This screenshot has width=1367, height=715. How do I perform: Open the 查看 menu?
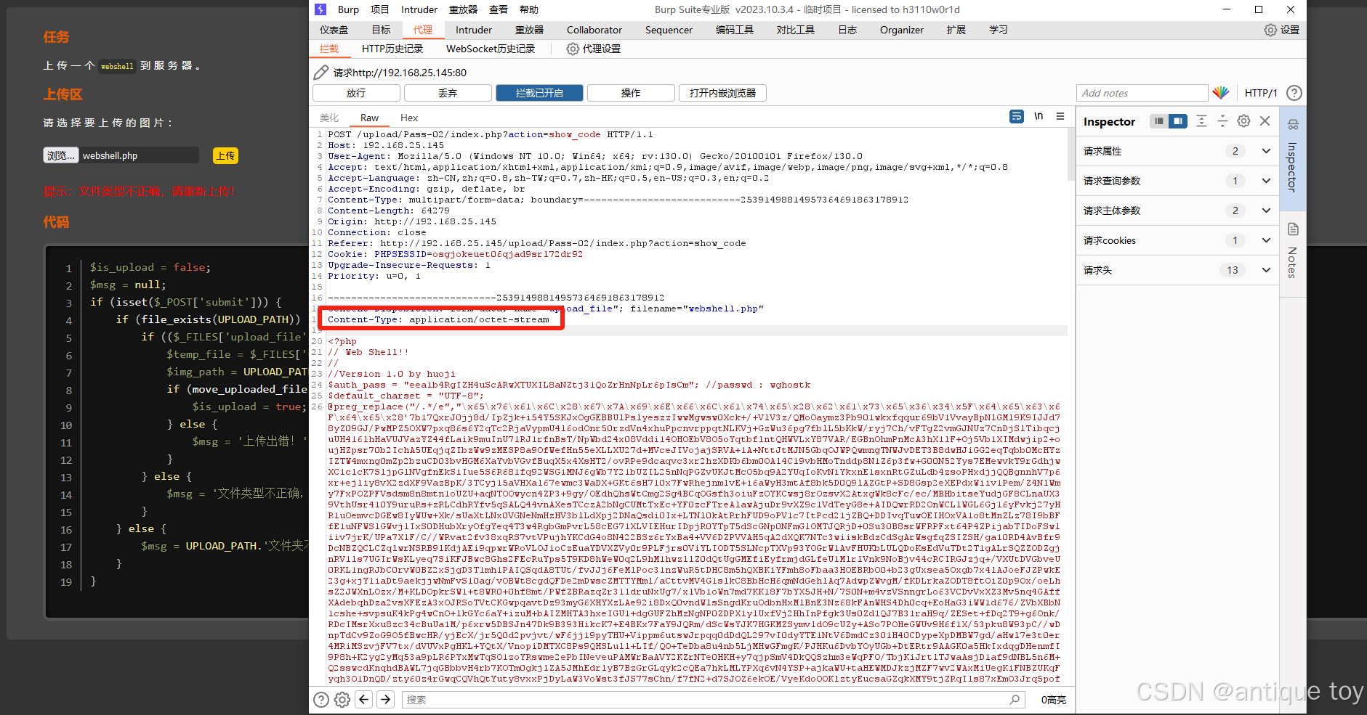point(499,9)
